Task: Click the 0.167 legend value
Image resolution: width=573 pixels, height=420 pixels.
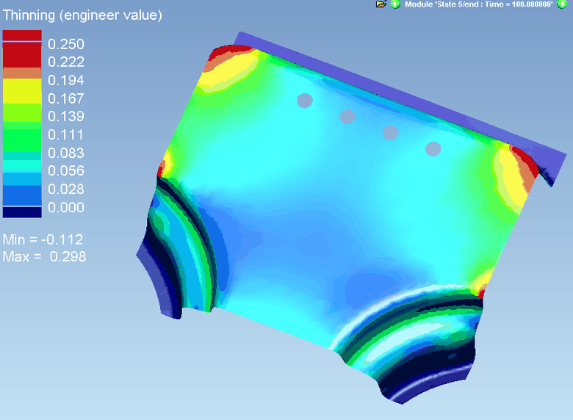Action: click(66, 98)
